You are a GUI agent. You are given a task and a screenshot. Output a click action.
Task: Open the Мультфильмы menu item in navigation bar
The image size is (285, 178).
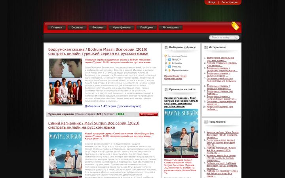tap(122, 28)
